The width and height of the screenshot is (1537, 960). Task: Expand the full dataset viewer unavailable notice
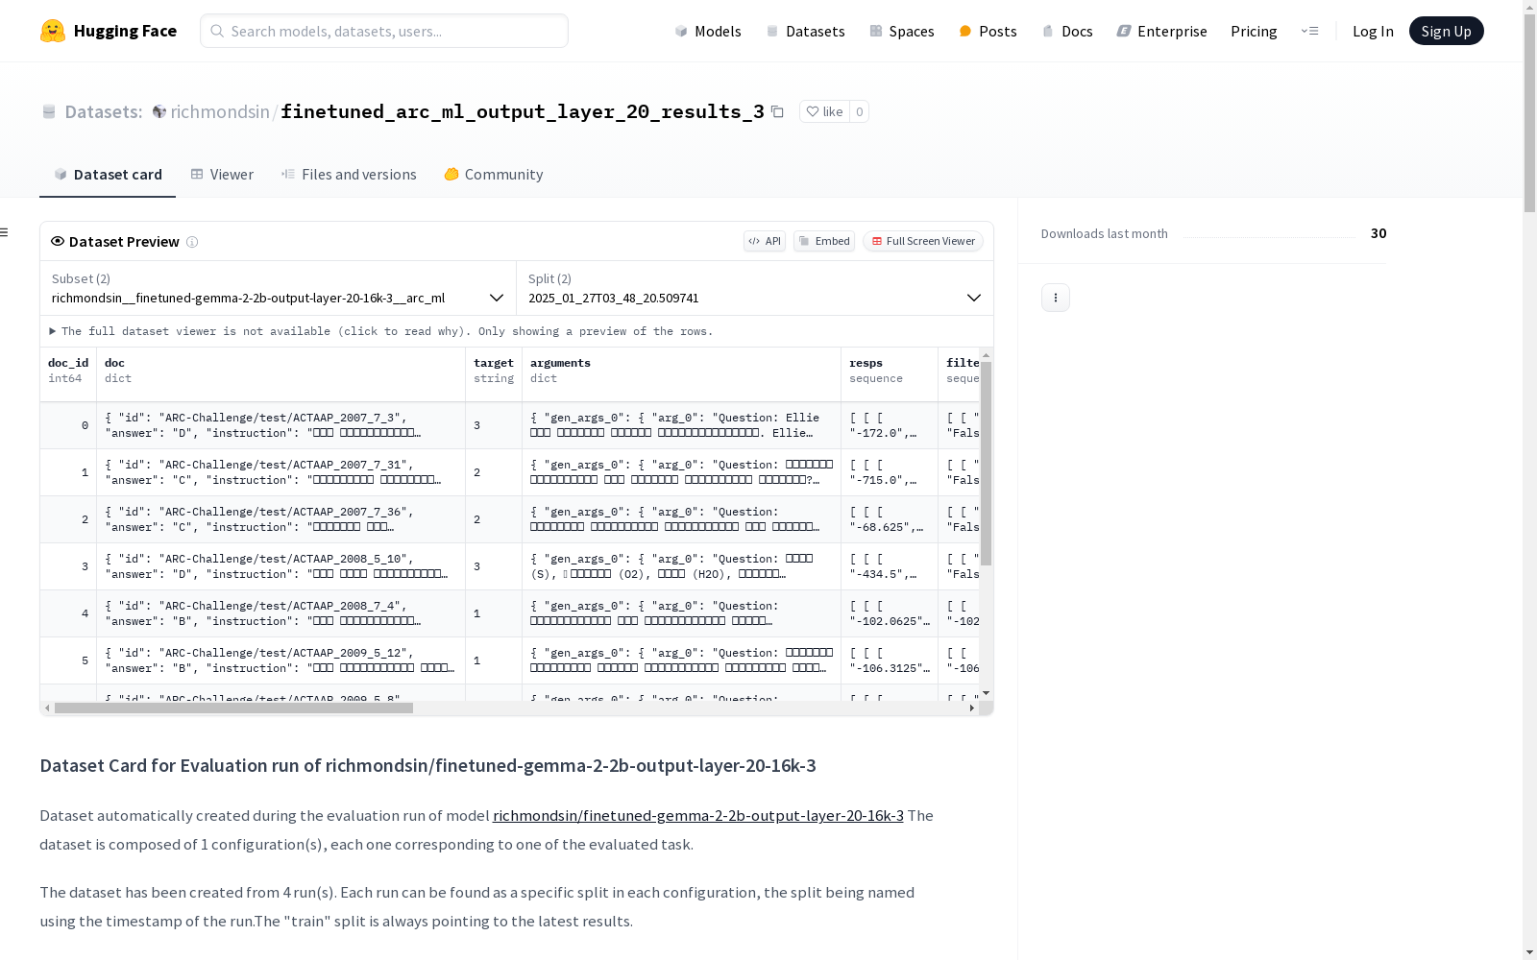(x=380, y=331)
